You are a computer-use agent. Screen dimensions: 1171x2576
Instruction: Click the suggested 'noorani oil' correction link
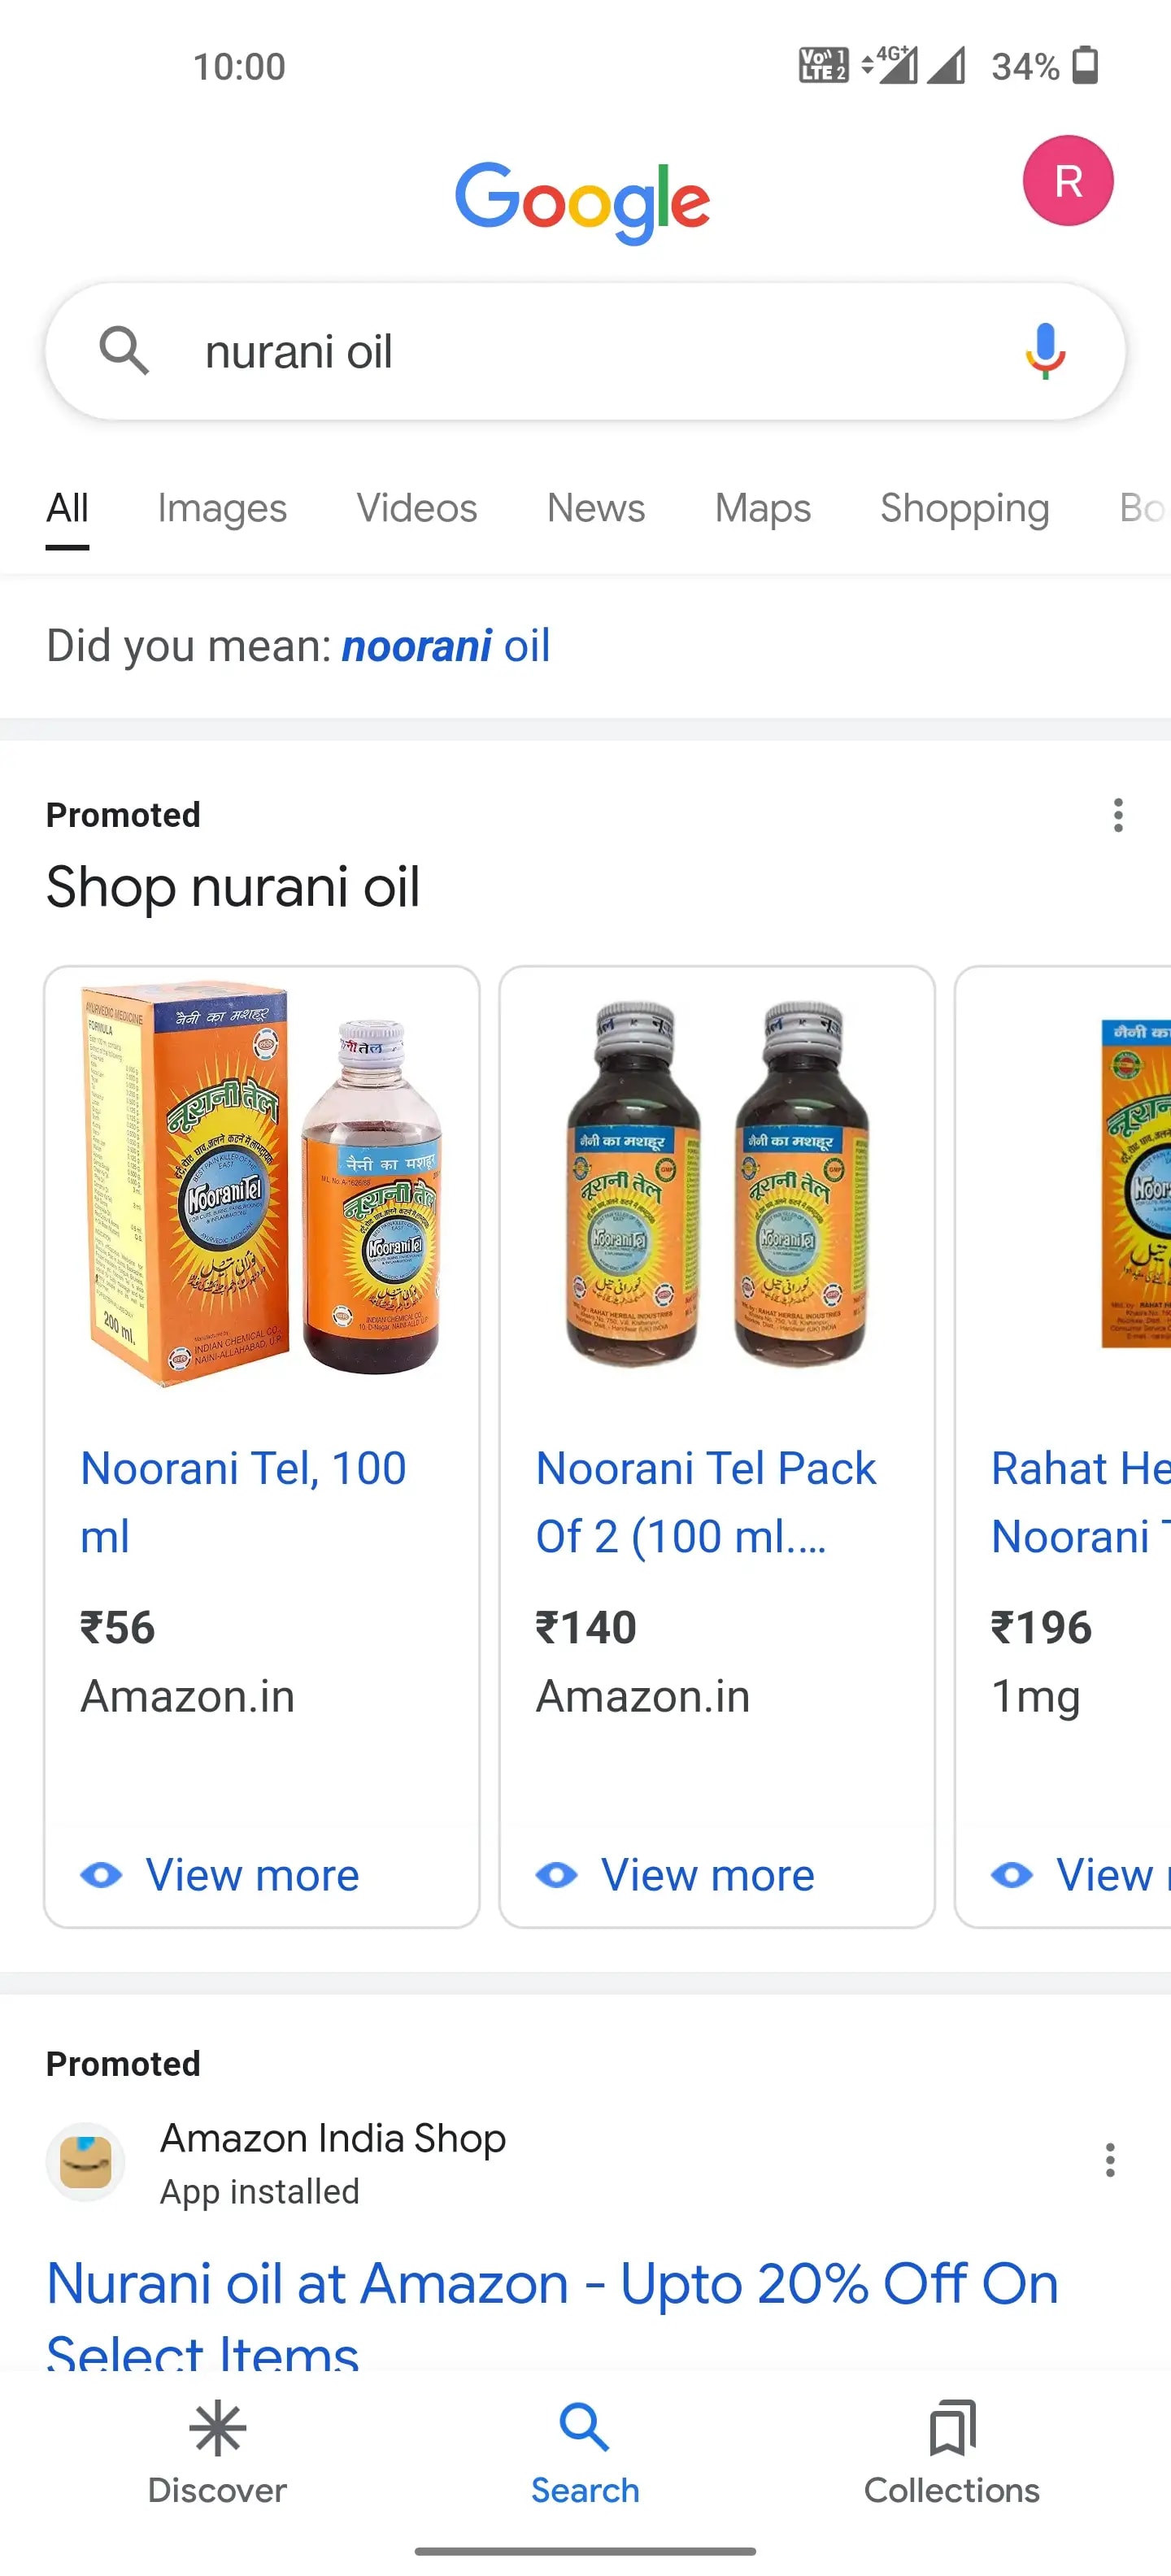(x=446, y=646)
